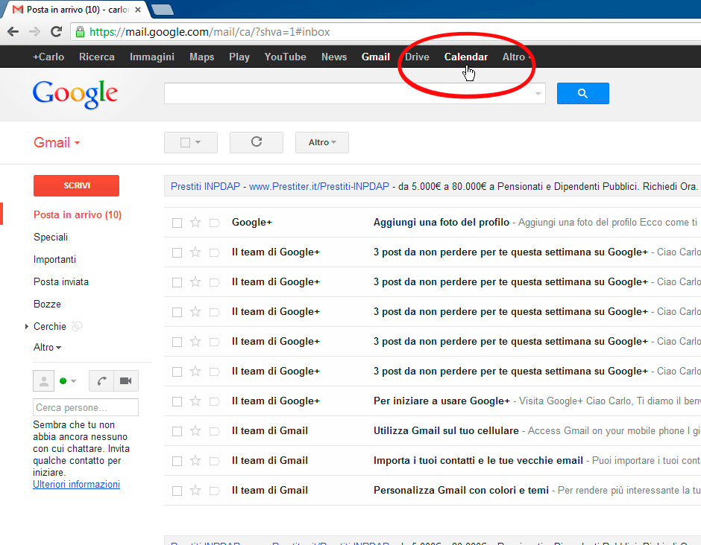Viewport: 701px width, 545px height.
Task: Click the browser back arrow
Action: coord(13,32)
